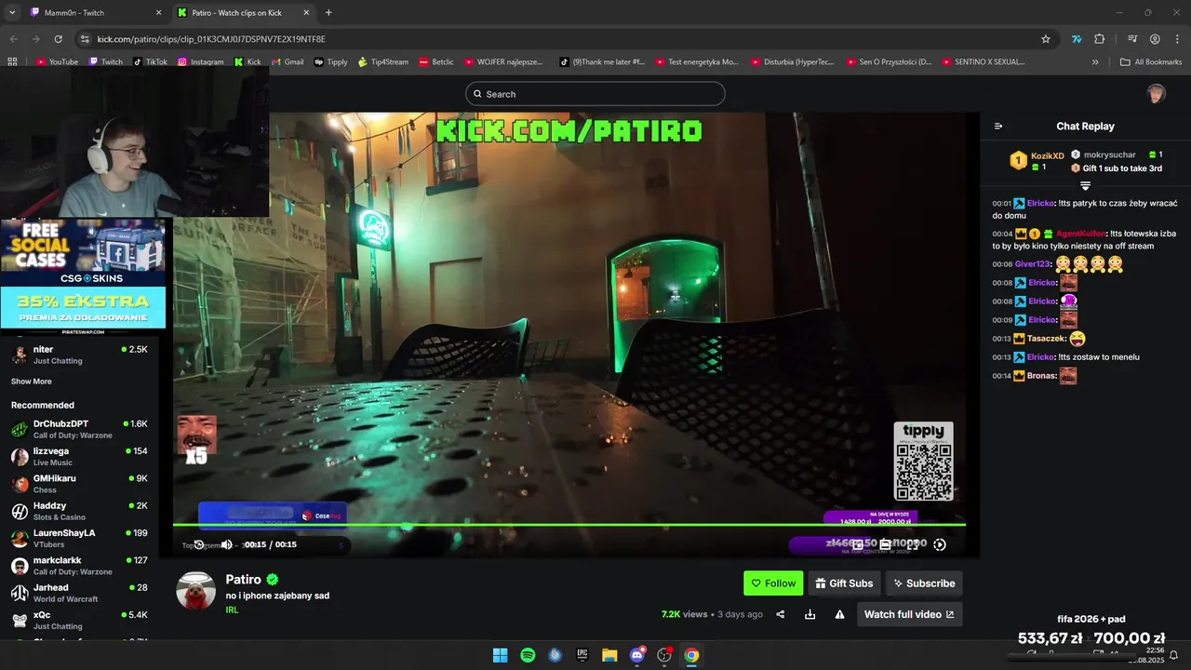Open the Chrome three-dot menu

click(1176, 39)
